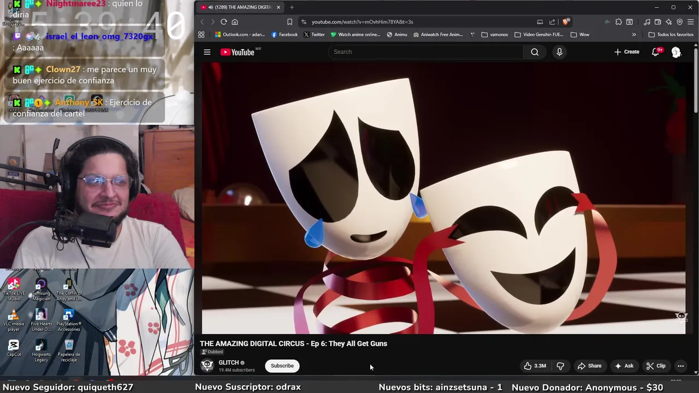Click the video player frame
The height and width of the screenshot is (393, 699).
click(443, 198)
